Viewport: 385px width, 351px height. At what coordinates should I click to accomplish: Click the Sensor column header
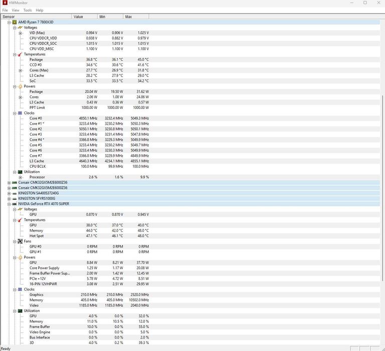pyautogui.click(x=36, y=17)
